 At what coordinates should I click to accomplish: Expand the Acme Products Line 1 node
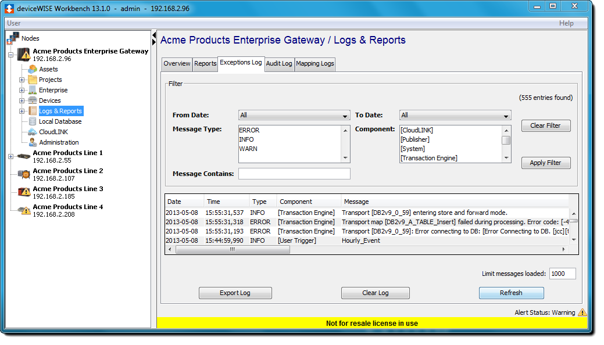(11, 156)
